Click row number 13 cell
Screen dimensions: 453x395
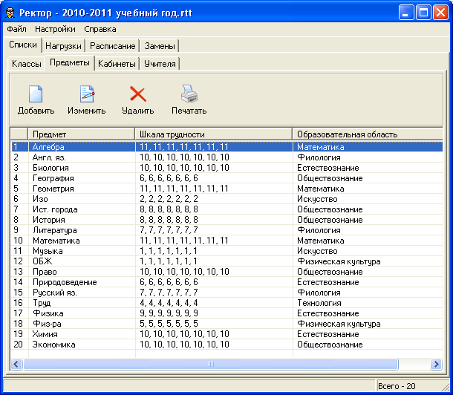[x=19, y=272]
